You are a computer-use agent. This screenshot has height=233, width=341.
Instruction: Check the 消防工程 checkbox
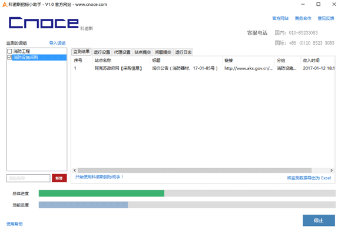point(9,51)
